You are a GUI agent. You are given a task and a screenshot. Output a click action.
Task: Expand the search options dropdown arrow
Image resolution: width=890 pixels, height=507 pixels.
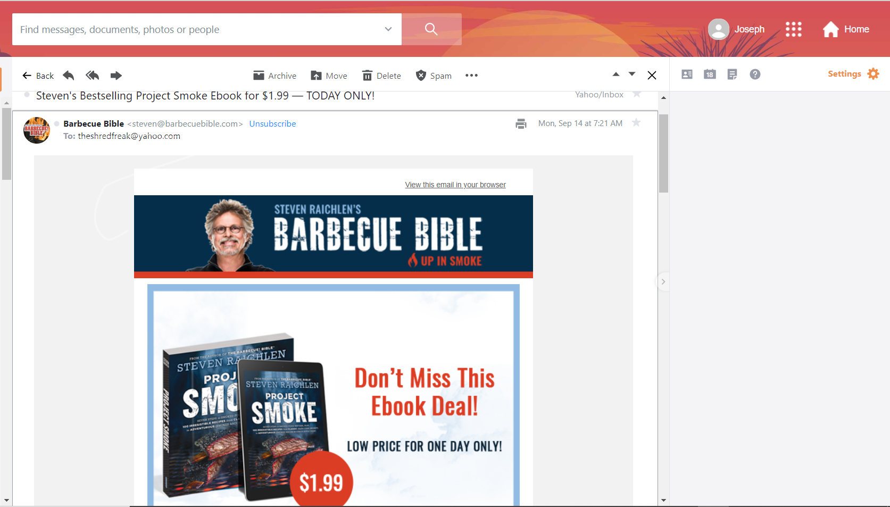click(388, 29)
